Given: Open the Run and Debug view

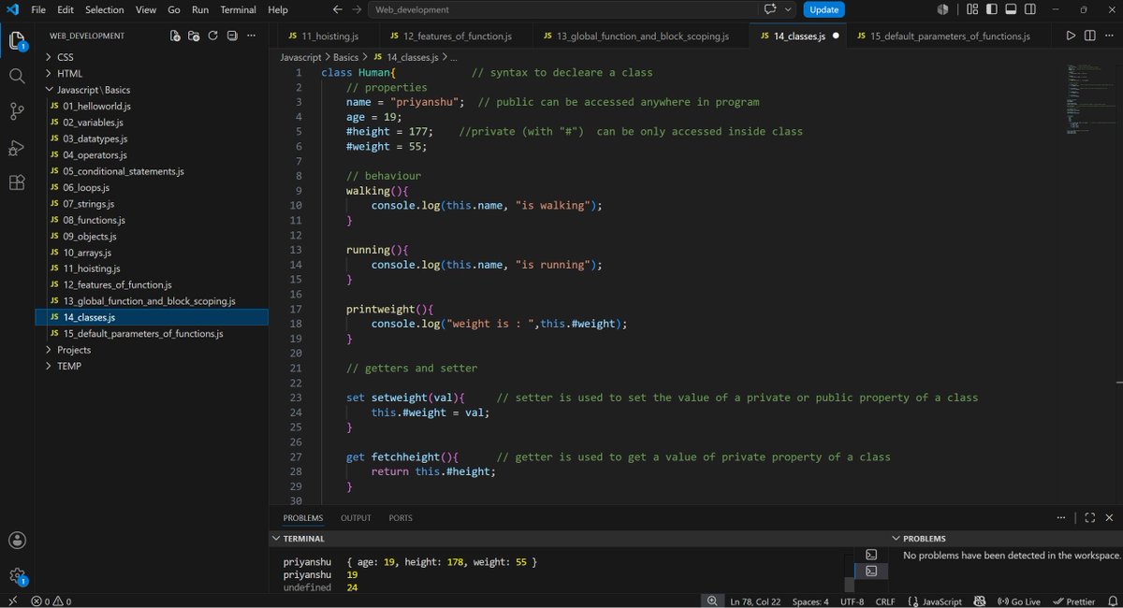Looking at the screenshot, I should 17,147.
